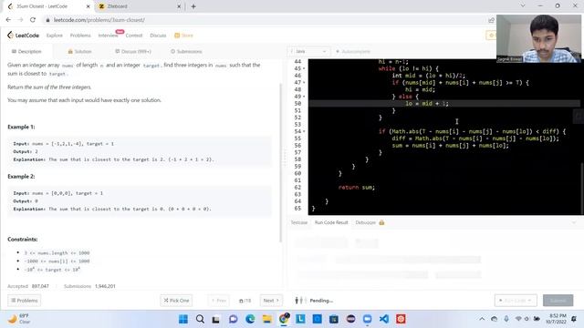
Task: Open the Interview menu item
Action: pos(108,36)
